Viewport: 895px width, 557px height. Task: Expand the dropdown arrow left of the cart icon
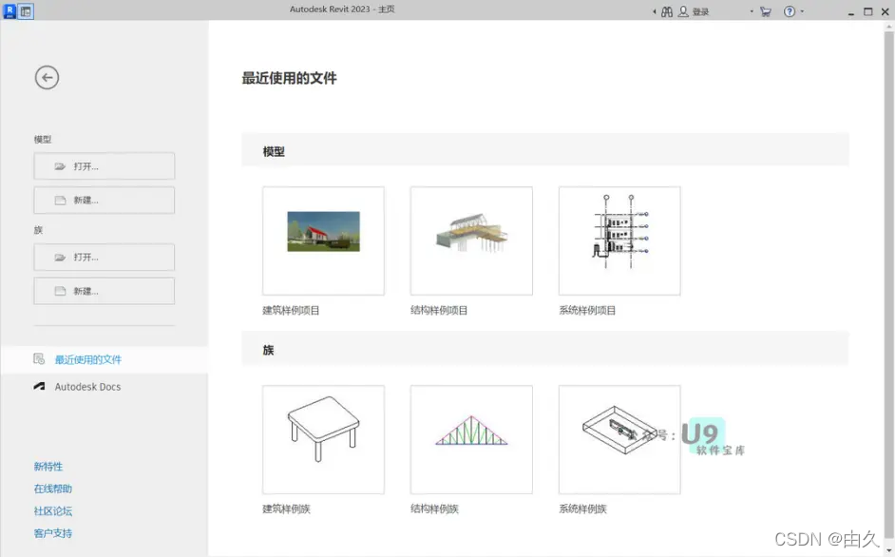coord(751,11)
